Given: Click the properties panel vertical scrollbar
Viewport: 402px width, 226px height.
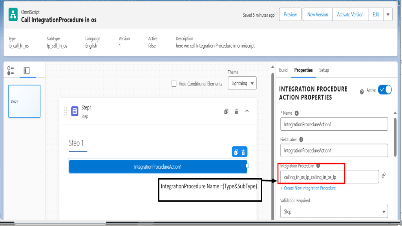Looking at the screenshot, I should [395, 137].
